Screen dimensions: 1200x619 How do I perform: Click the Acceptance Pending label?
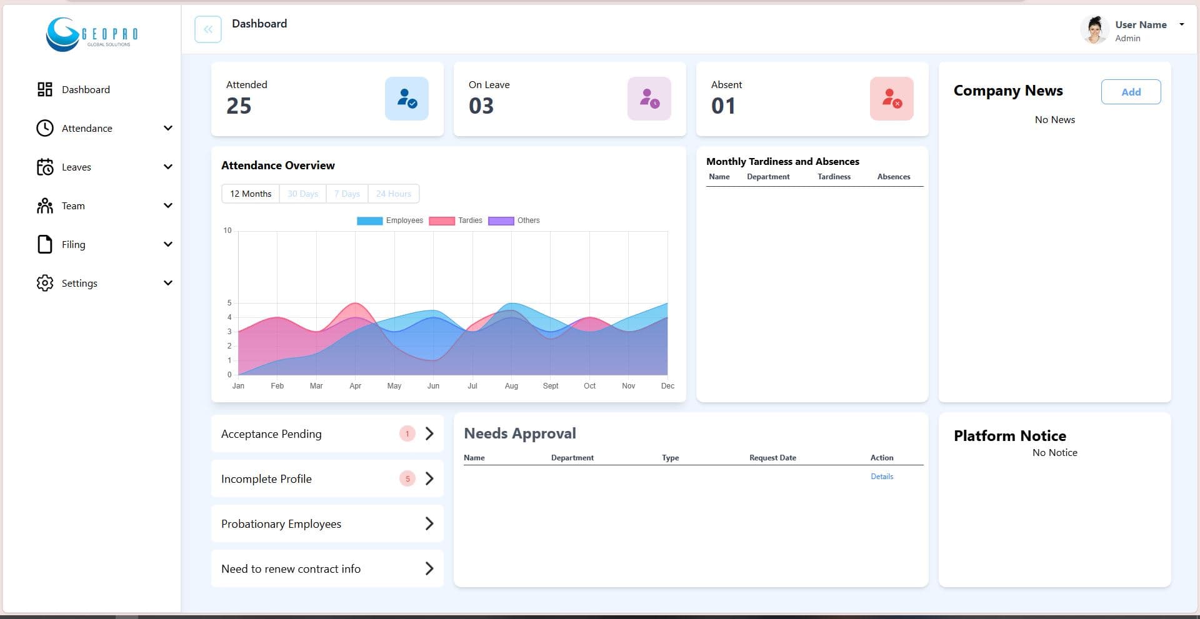[x=271, y=434]
